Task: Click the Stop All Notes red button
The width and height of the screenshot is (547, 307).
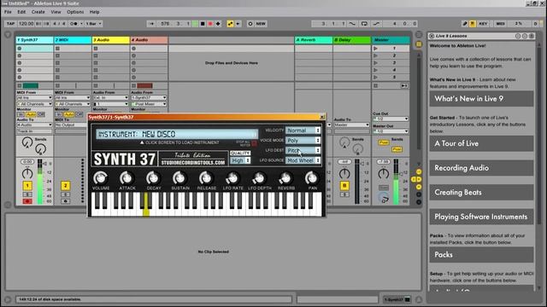Action: [x=254, y=143]
